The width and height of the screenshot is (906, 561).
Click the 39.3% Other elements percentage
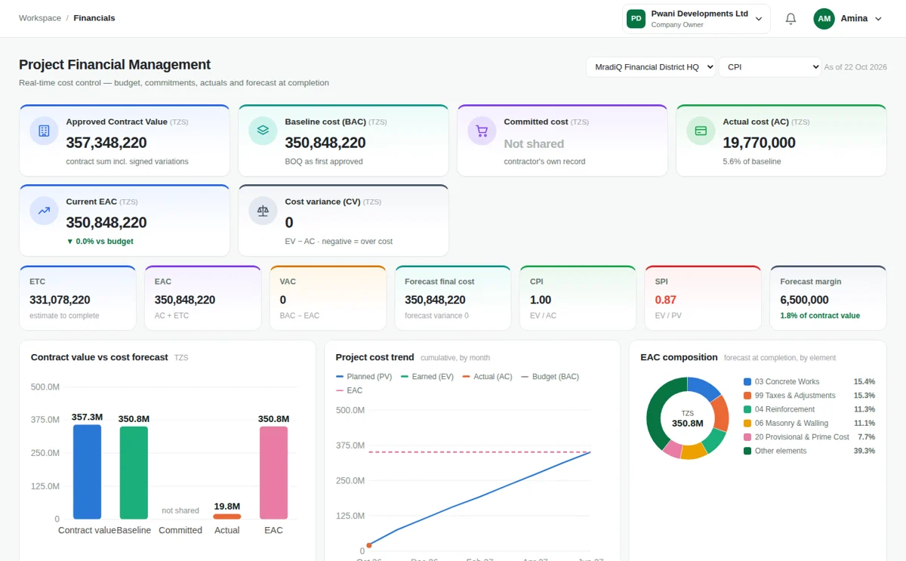pos(864,451)
